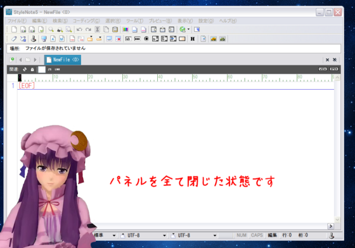Click the globe browser preview icon
This screenshot has width=355, height=248.
pyautogui.click(x=183, y=29)
